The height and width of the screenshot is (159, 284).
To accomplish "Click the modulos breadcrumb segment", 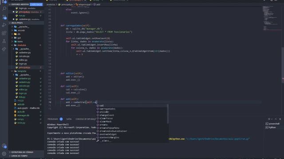I will pos(51,4).
